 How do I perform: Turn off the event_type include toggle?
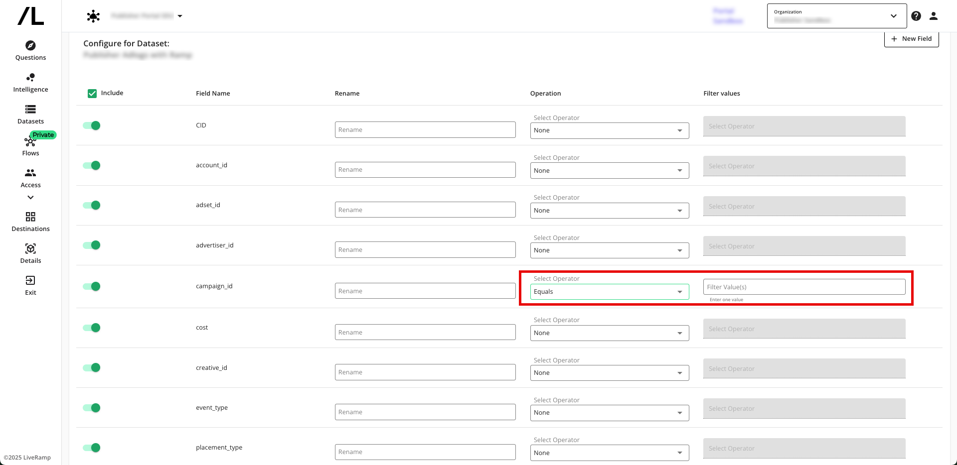tap(92, 408)
